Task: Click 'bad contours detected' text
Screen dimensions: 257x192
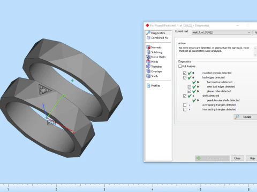Action: [x=220, y=82]
